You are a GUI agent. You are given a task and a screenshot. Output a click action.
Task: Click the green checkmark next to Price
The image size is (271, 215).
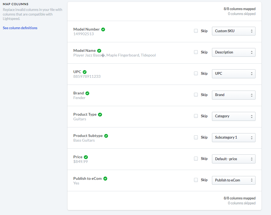tap(86, 157)
